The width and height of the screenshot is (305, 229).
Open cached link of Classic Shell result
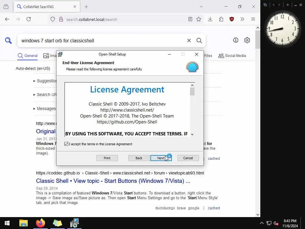click(214, 208)
